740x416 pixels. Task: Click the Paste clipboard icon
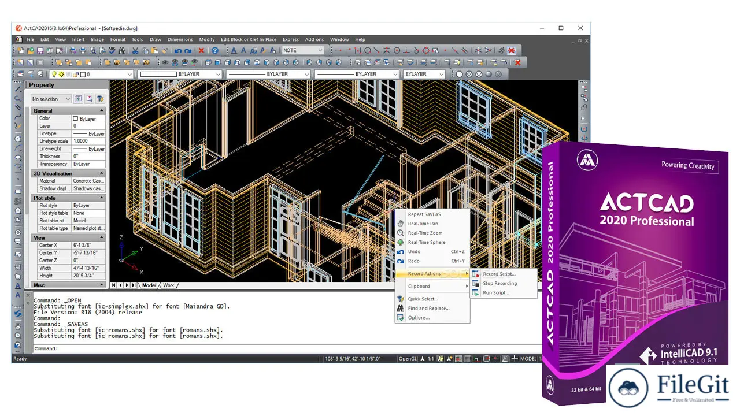click(154, 50)
